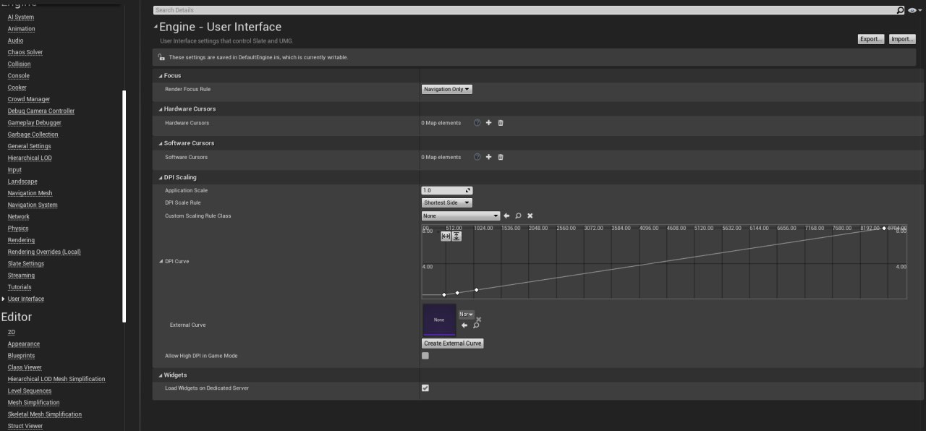Open the view options eye icon

914,10
